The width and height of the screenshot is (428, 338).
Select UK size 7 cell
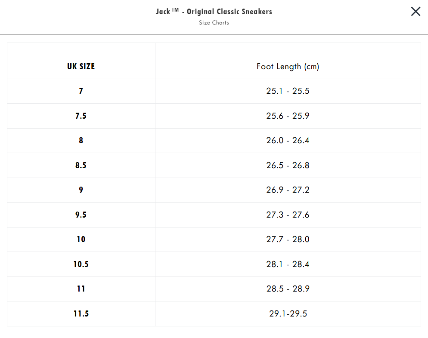[81, 91]
